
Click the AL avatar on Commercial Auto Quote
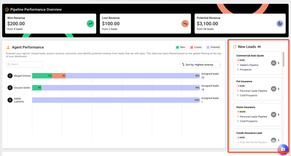click(274, 63)
